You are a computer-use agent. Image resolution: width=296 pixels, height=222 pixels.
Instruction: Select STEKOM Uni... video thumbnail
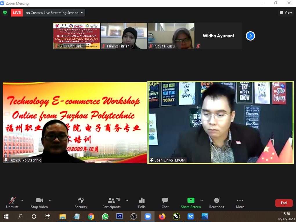[x=76, y=36]
